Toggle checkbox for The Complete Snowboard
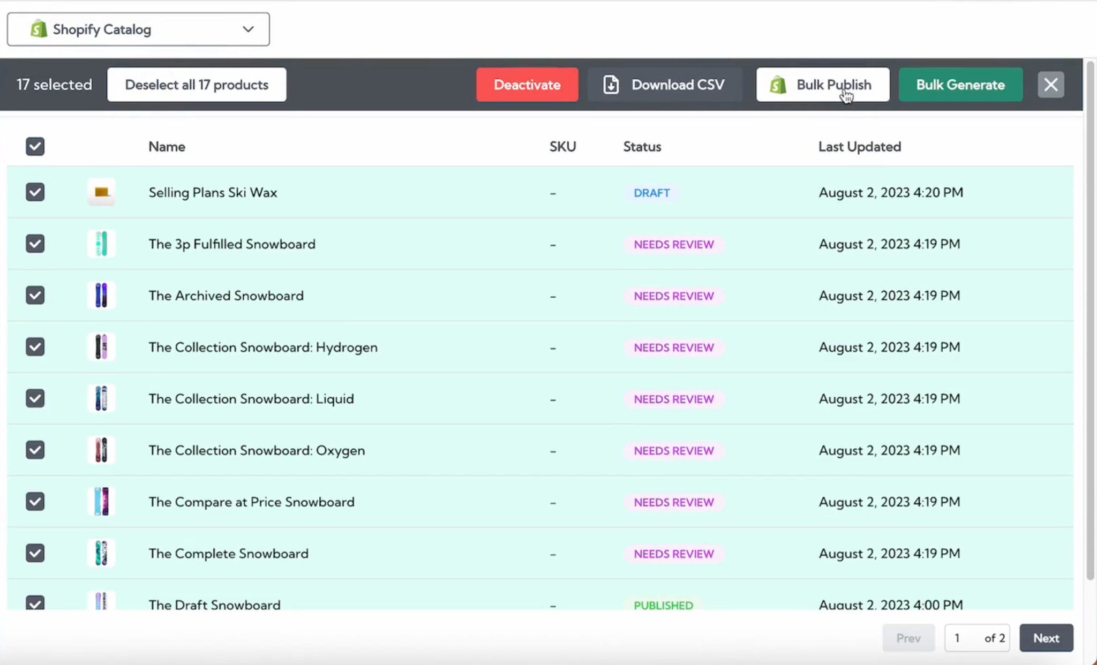 point(34,553)
